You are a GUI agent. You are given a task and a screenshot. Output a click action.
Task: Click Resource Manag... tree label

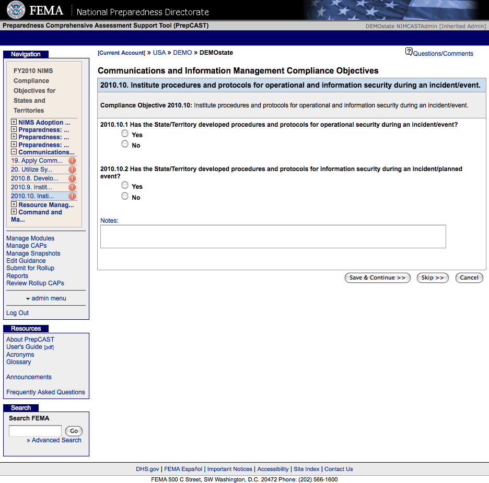pos(46,205)
